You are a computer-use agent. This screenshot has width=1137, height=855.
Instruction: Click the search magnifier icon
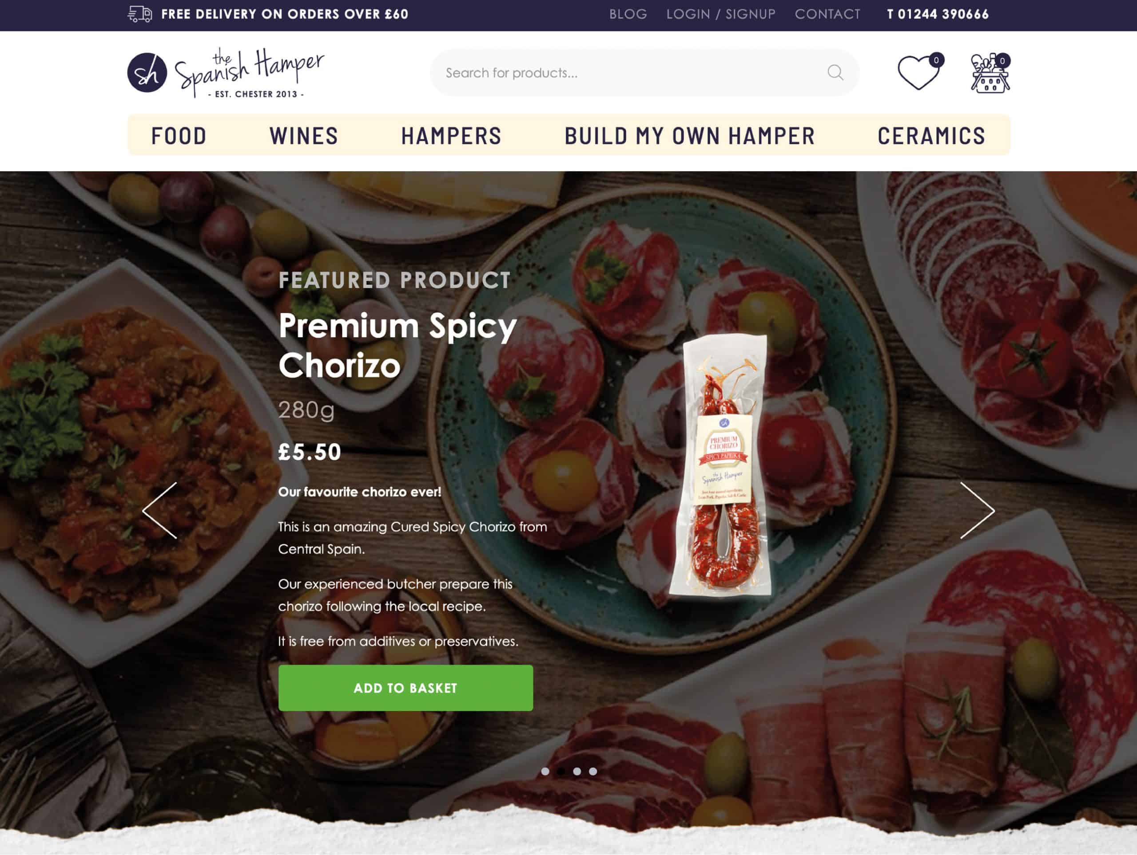pos(835,72)
